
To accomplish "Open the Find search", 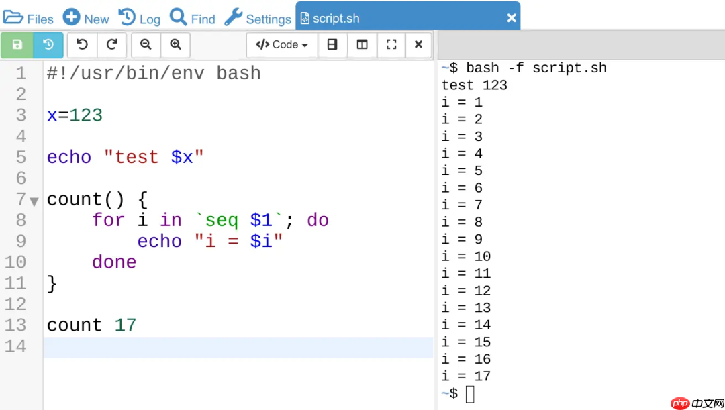I will [193, 19].
